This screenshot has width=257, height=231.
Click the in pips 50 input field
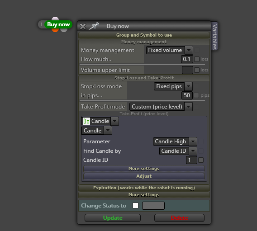pyautogui.click(x=187, y=95)
